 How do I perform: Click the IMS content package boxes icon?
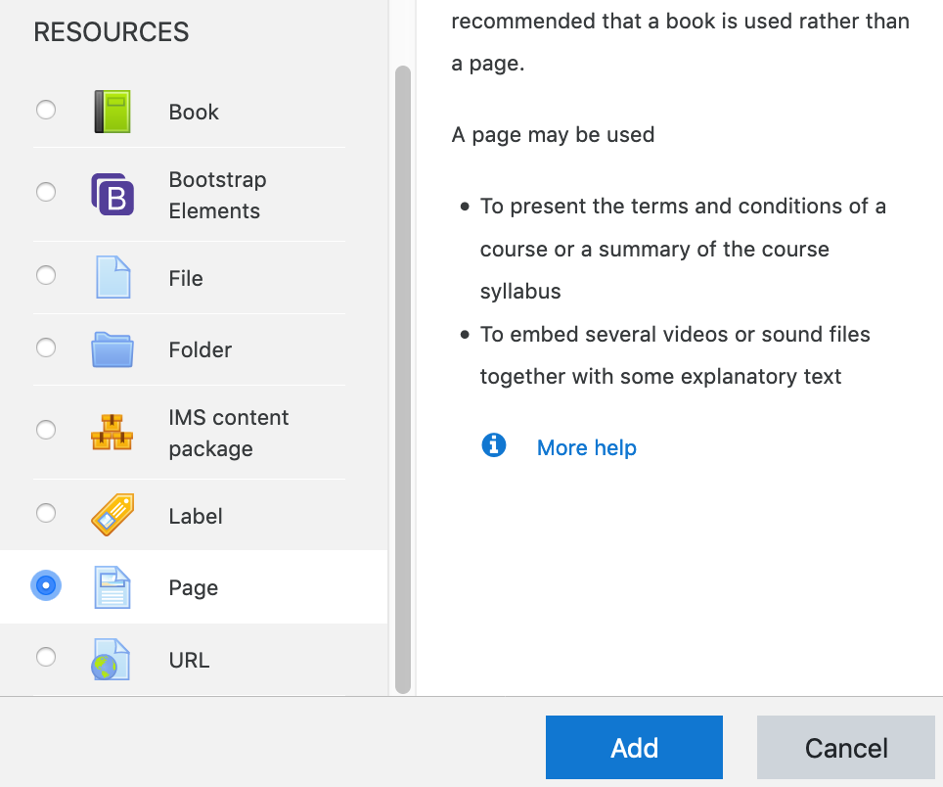(112, 432)
